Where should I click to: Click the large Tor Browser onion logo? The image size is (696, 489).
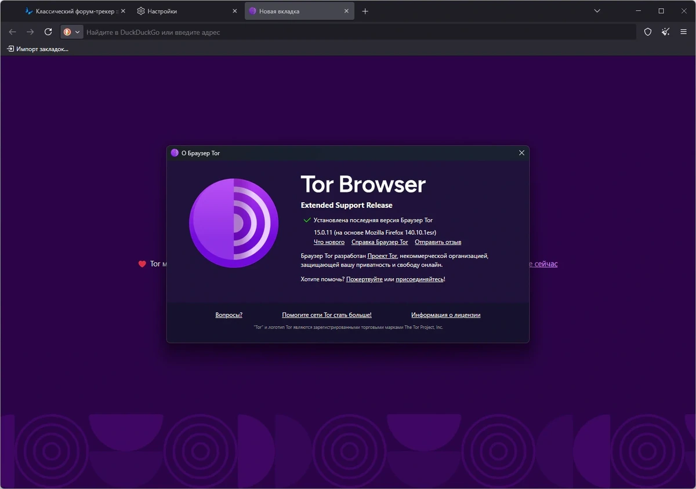coord(234,223)
